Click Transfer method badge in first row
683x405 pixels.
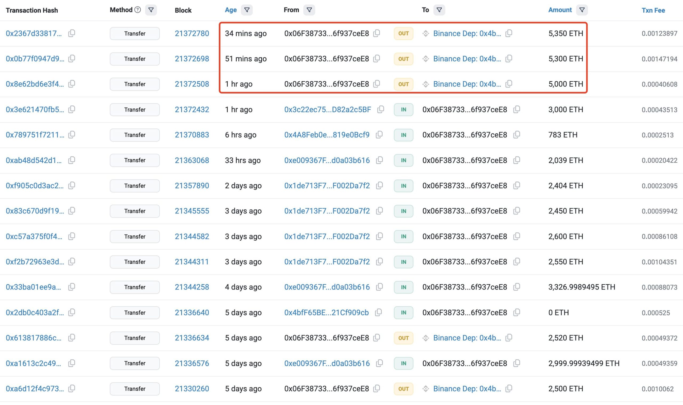click(134, 34)
